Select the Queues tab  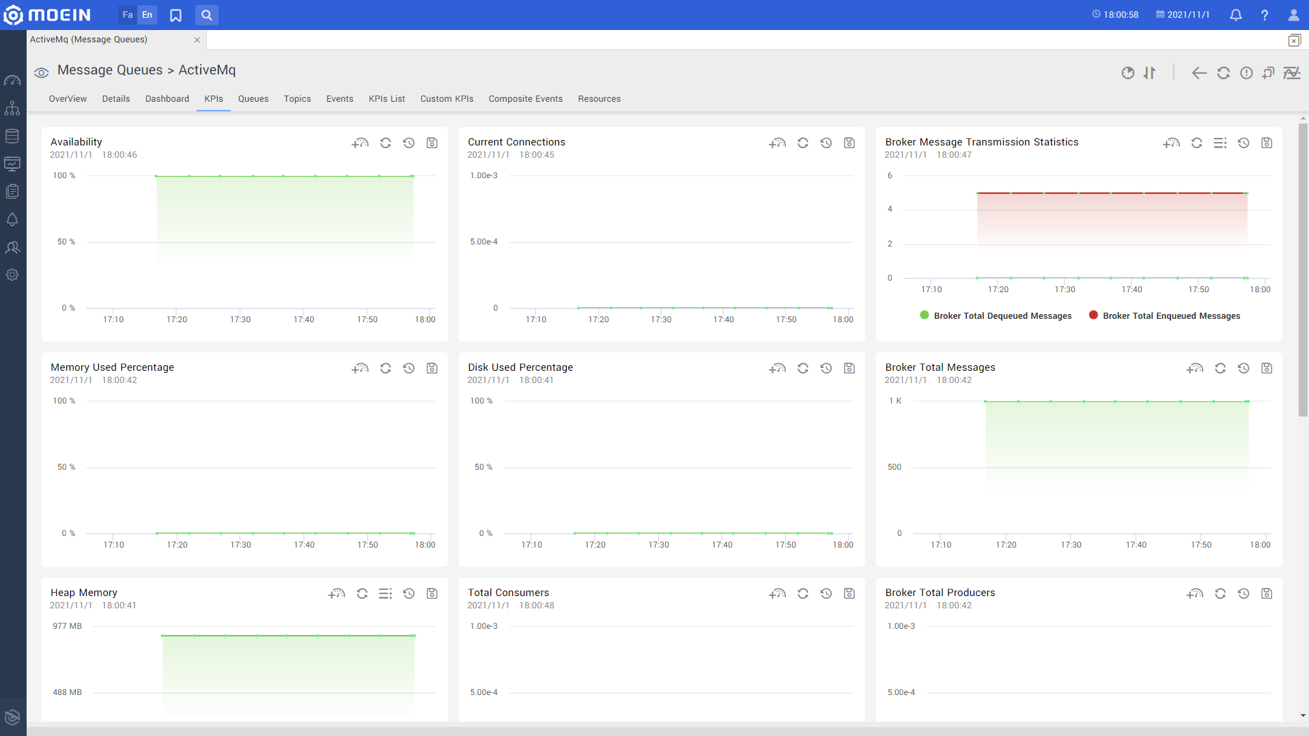pos(253,99)
